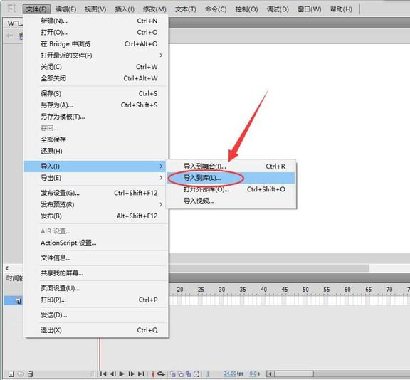The height and width of the screenshot is (380, 410).
Task: Open the 窗口(W) menu
Action: 310,9
